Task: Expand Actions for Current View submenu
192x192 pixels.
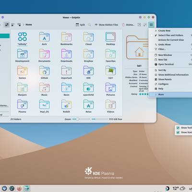Action: click(170, 40)
